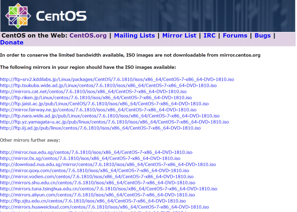297x212 pixels.
Task: Download ISO from mirror.qoxy.com mirror
Action: pos(95,170)
